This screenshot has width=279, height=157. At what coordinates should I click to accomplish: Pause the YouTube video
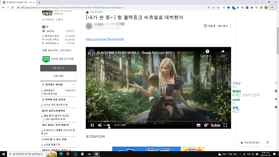92,125
